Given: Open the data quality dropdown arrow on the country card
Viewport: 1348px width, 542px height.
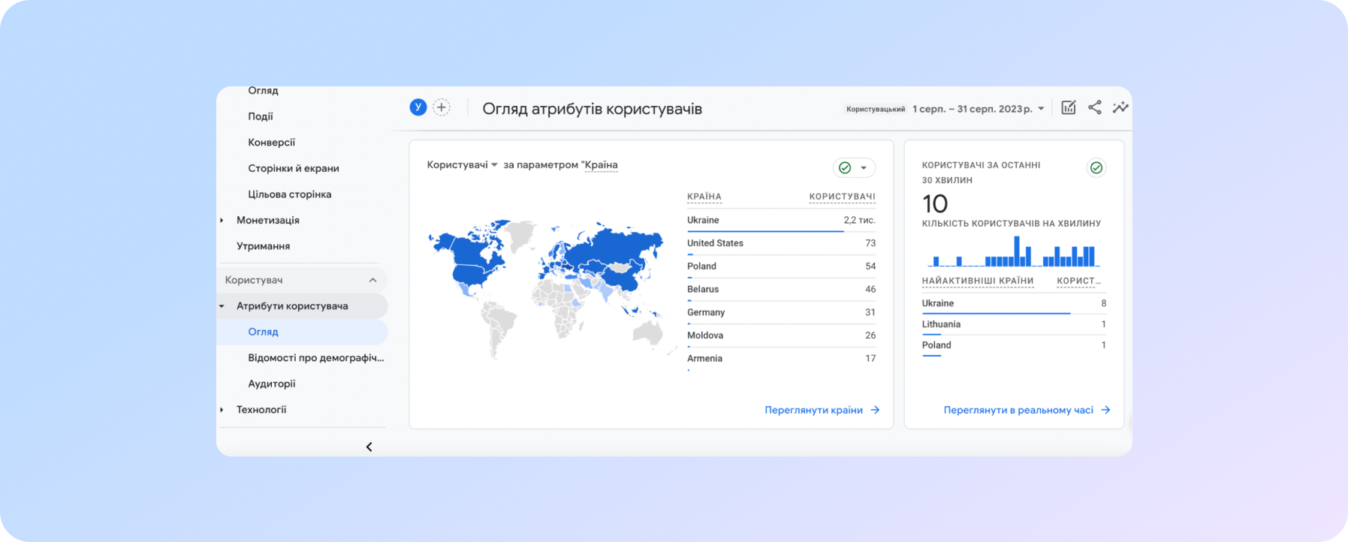Looking at the screenshot, I should [x=864, y=167].
